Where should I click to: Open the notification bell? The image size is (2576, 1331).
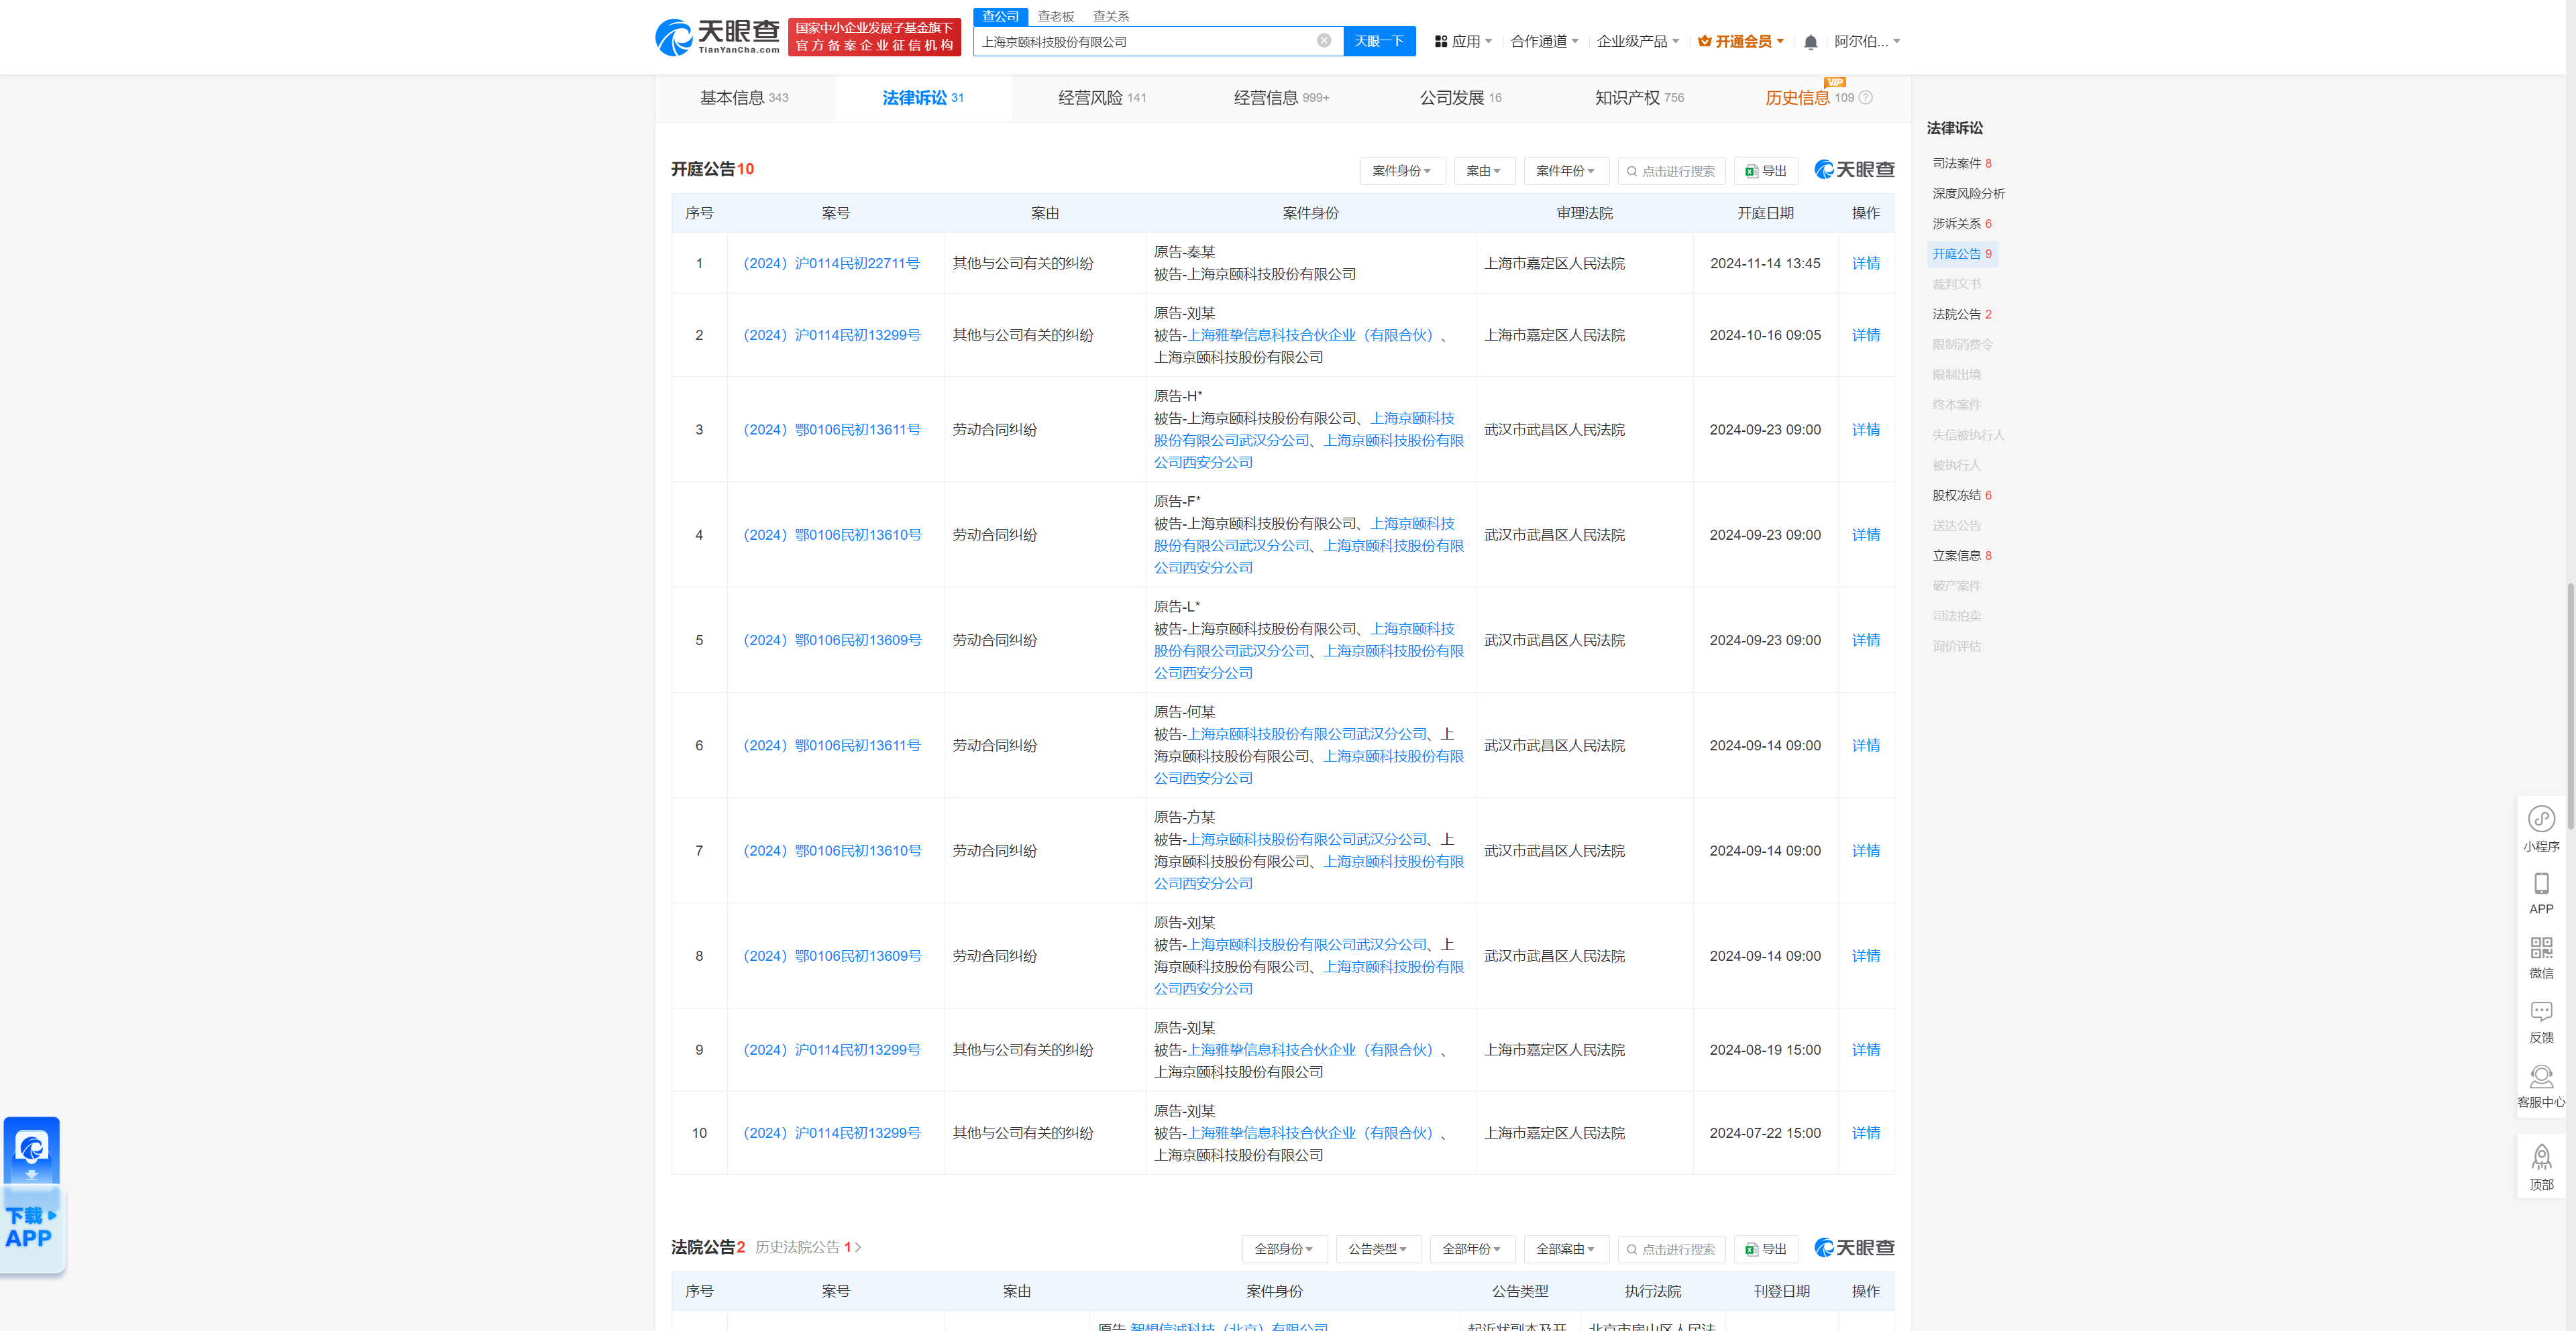1810,42
